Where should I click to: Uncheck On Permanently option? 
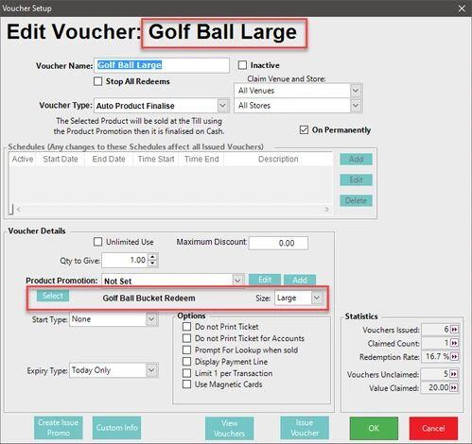(304, 129)
